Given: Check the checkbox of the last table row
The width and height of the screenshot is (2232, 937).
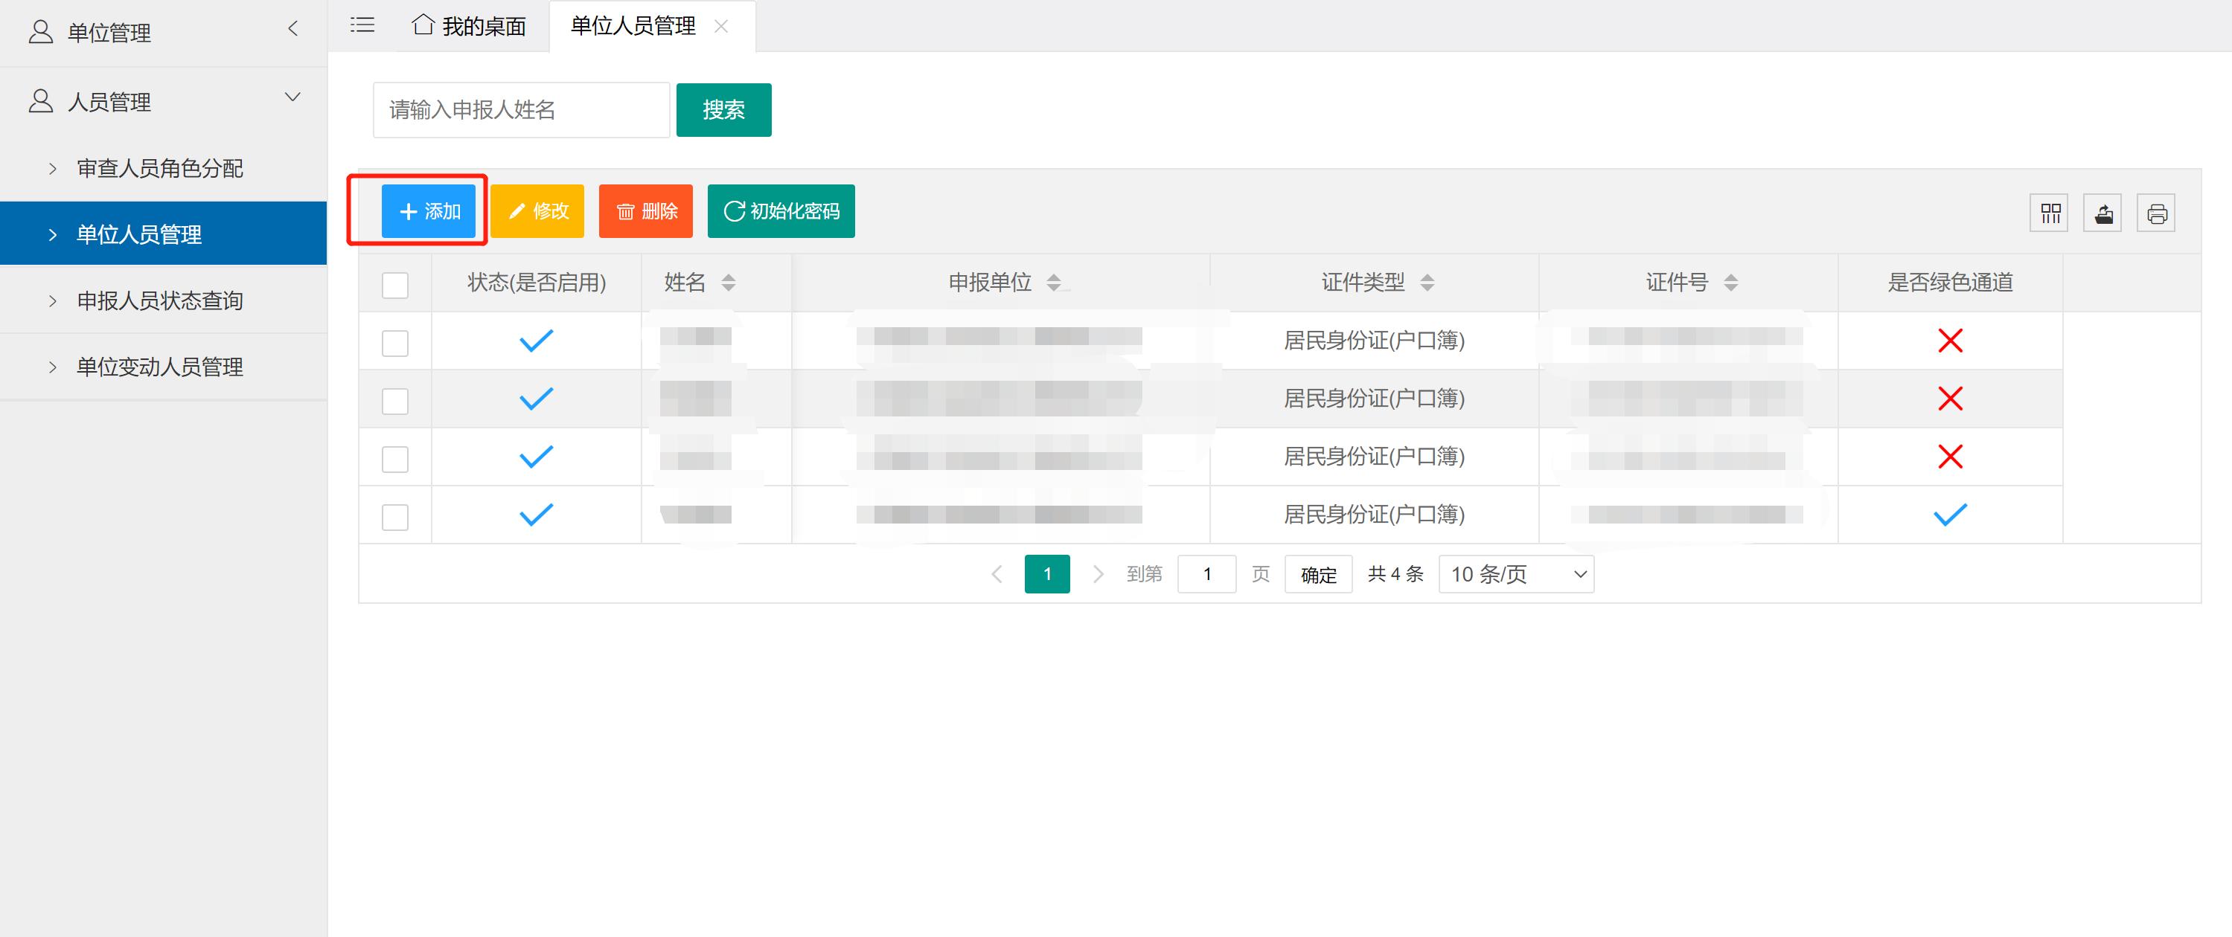Looking at the screenshot, I should click(395, 516).
